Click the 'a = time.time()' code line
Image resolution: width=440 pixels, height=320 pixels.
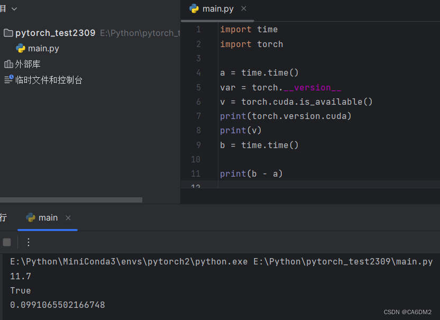tap(259, 73)
